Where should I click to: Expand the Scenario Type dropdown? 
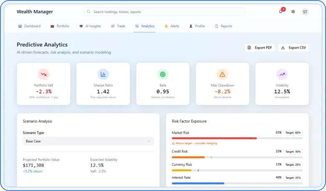point(88,141)
